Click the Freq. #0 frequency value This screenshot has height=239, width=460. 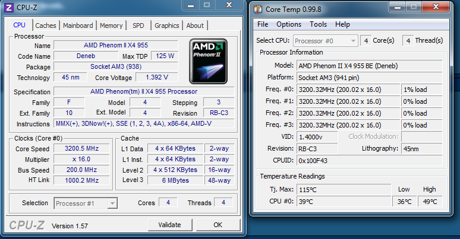(348, 90)
